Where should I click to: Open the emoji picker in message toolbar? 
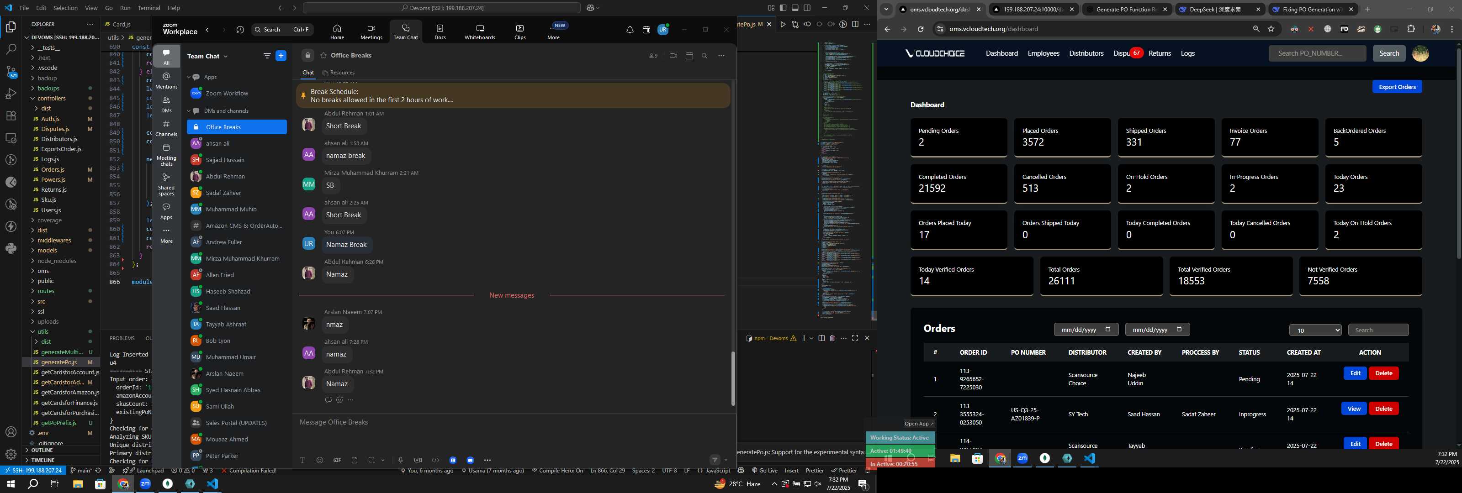click(319, 460)
